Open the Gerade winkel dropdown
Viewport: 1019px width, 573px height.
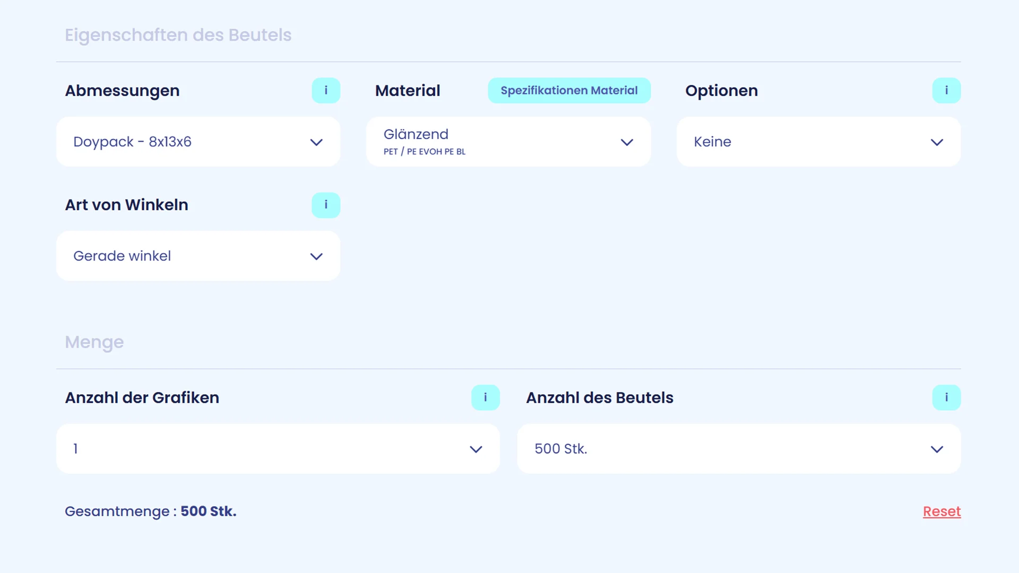click(198, 256)
